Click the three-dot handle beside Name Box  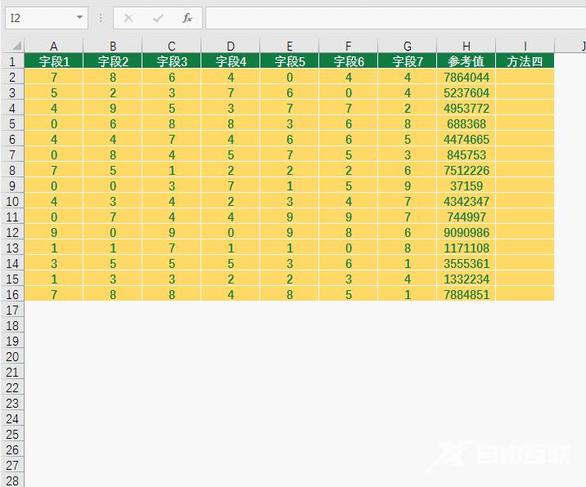[101, 18]
